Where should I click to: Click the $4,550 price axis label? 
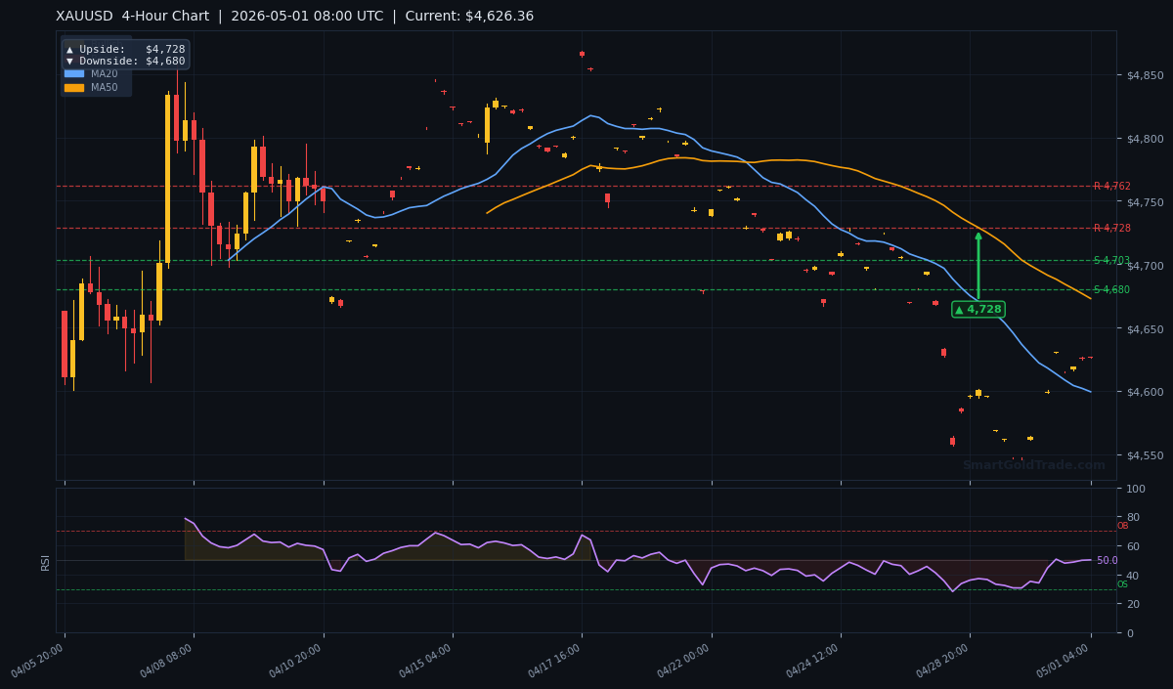1145,455
